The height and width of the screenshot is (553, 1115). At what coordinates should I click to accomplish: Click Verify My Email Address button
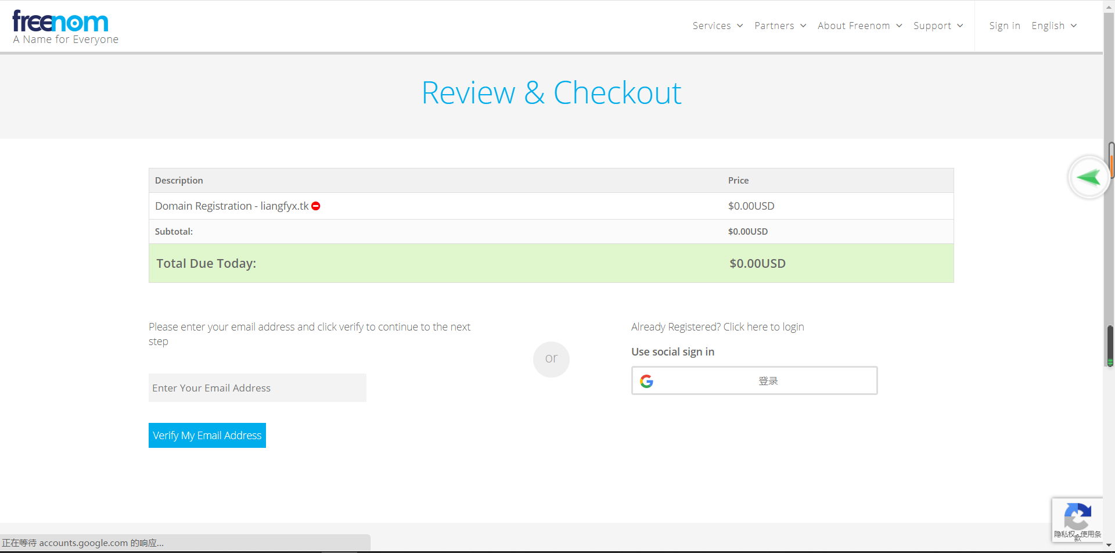(x=207, y=436)
